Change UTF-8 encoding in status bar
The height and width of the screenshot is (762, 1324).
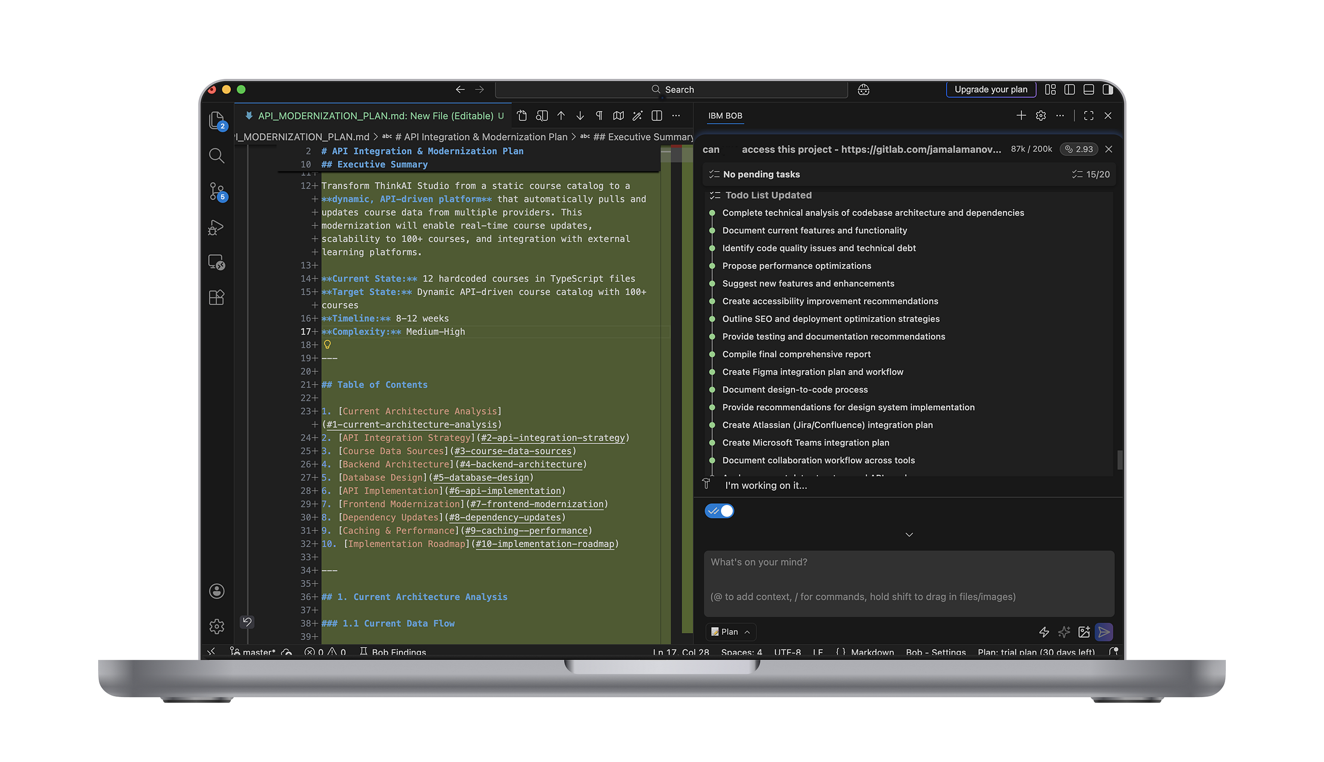[x=787, y=652]
